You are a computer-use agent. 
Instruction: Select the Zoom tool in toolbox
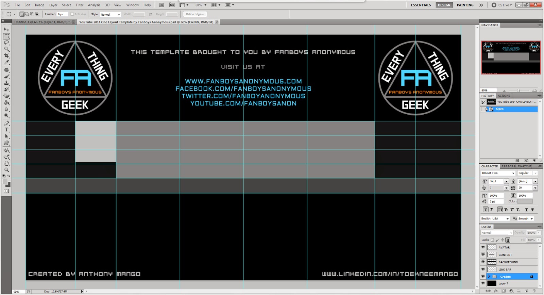pyautogui.click(x=6, y=170)
